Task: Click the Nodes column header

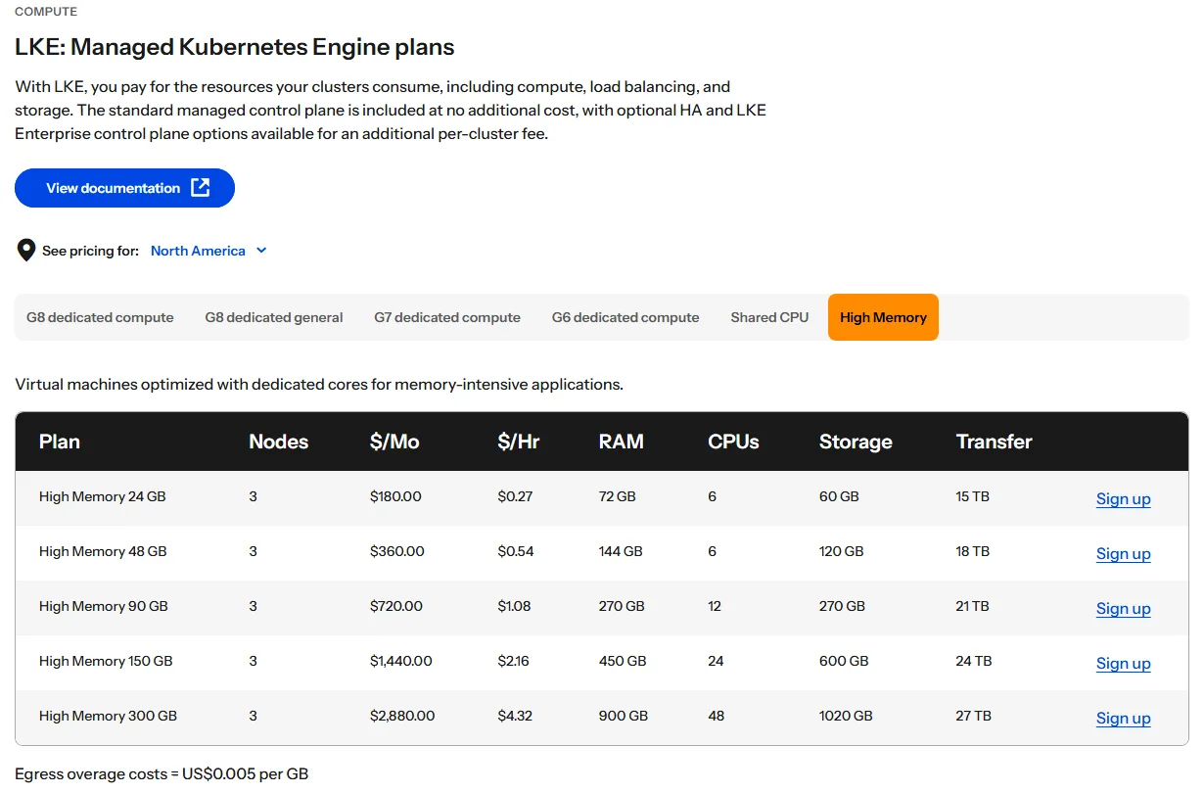Action: pos(279,442)
